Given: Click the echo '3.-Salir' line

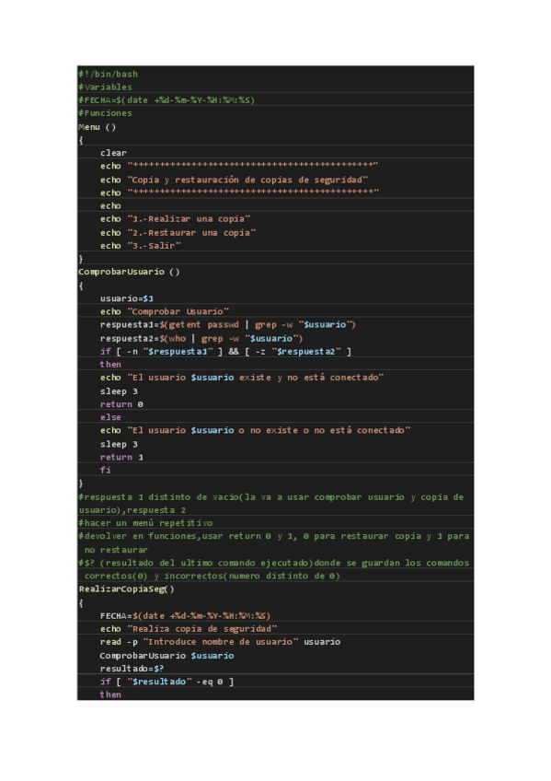Looking at the screenshot, I should [140, 246].
